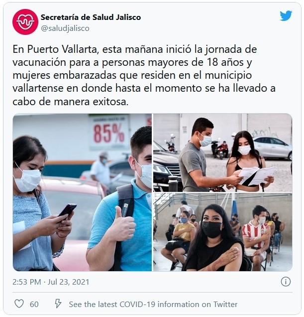This screenshot has width=304, height=317.
Task: Click the lightning bolt icon
Action: click(58, 304)
